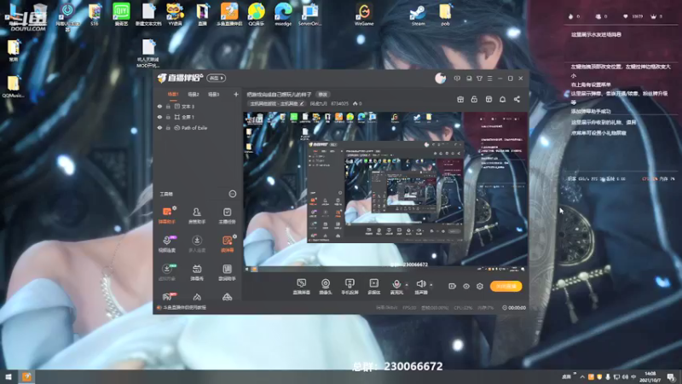The image size is (682, 384).
Task: Select the Path of Exile source row
Action: [x=198, y=128]
